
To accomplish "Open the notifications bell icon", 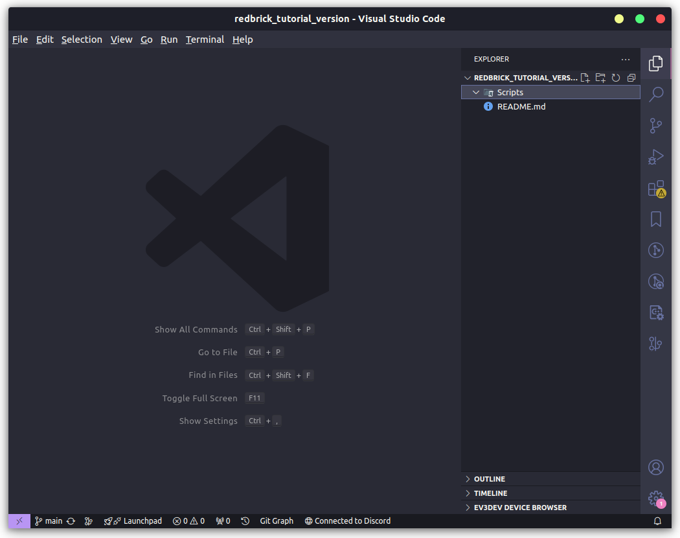I will (x=657, y=521).
